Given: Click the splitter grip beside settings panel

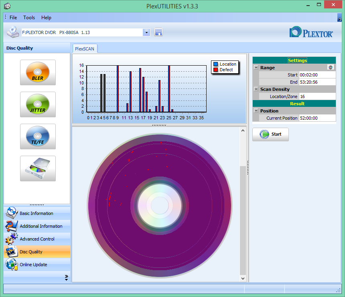Looking at the screenshot, I should (248, 168).
